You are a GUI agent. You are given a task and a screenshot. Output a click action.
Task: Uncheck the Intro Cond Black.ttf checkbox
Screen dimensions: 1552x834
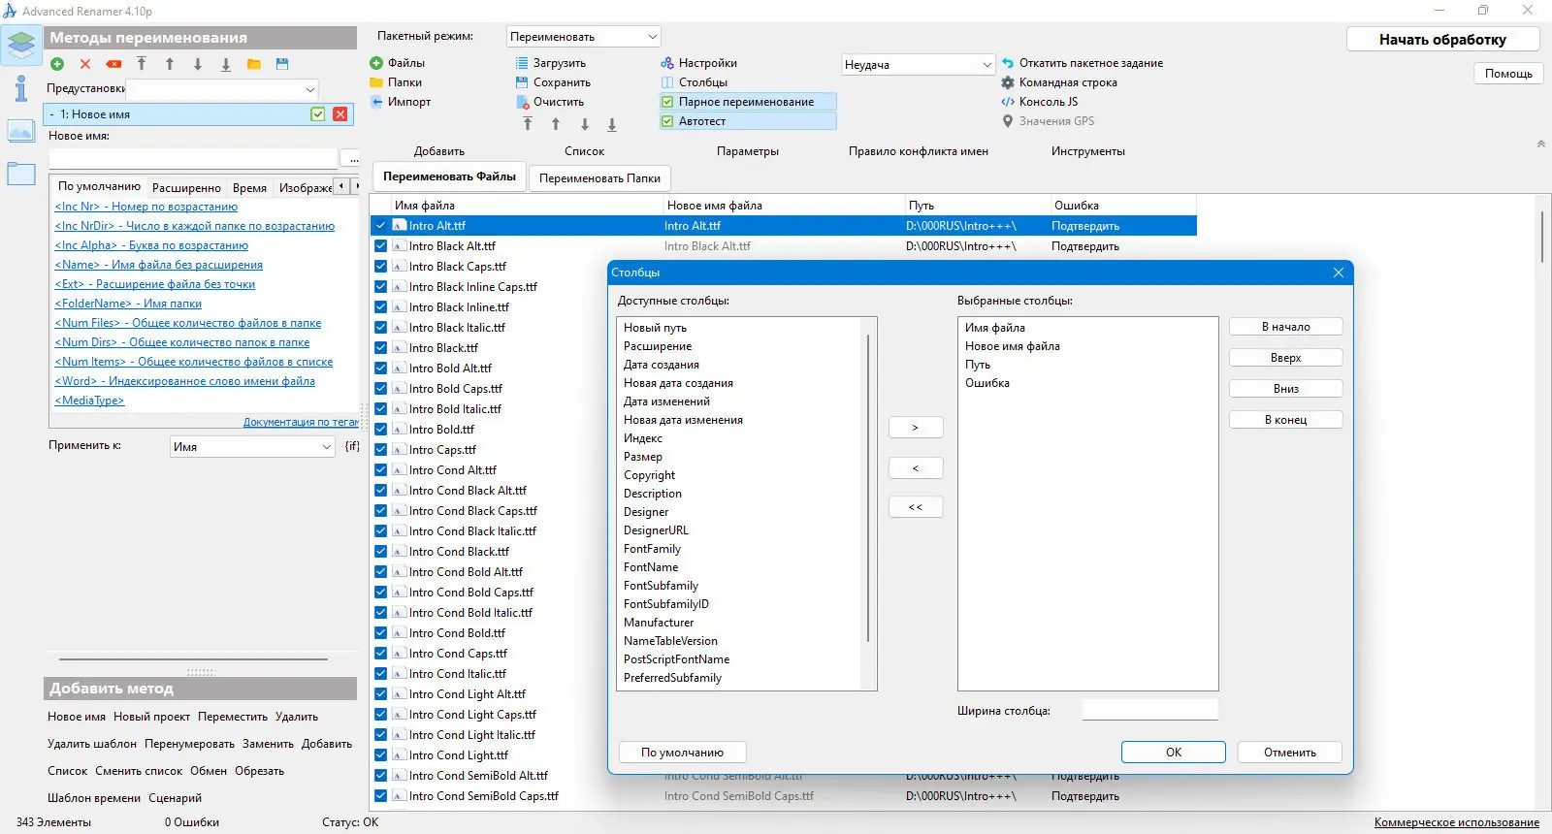point(380,551)
